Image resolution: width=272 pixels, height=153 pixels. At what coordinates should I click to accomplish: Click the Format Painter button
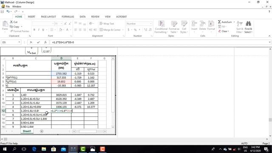coord(20,31)
